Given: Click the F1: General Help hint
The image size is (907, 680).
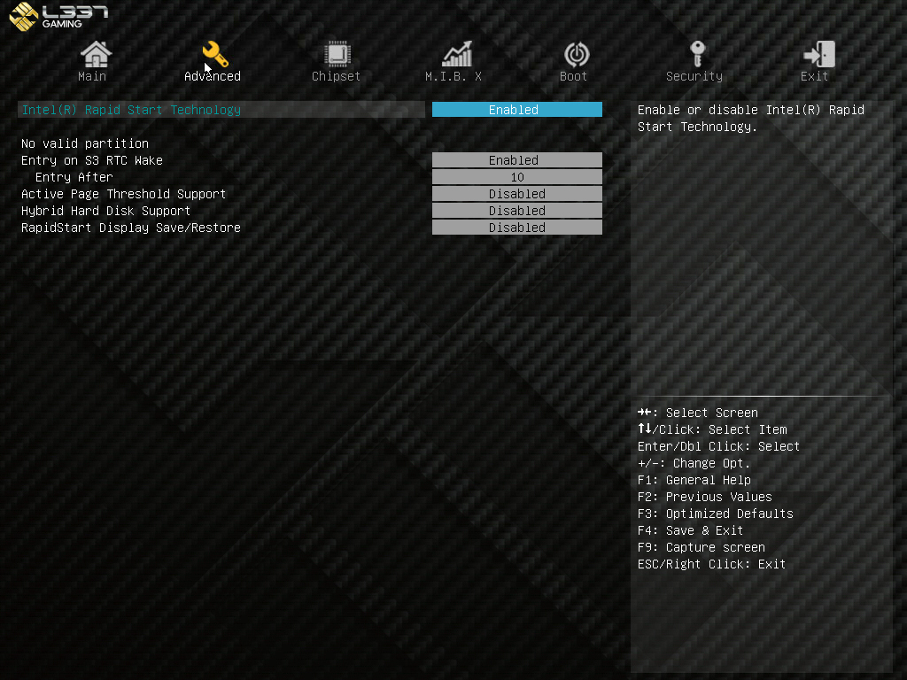Looking at the screenshot, I should click(694, 480).
